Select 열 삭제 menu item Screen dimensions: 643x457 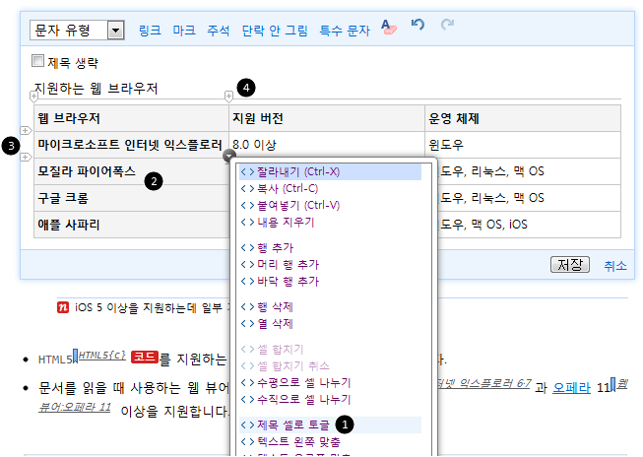point(330,324)
